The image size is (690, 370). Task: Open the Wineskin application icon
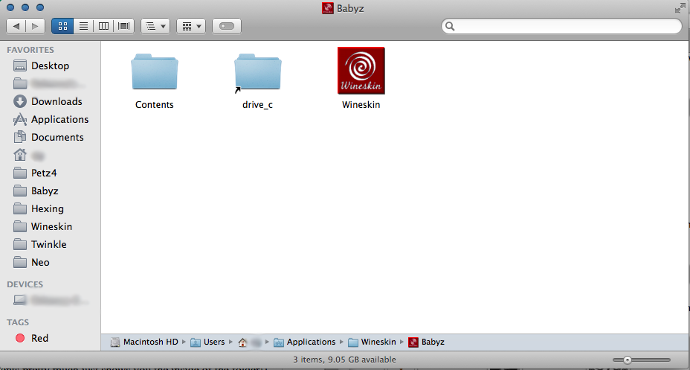[x=361, y=71]
